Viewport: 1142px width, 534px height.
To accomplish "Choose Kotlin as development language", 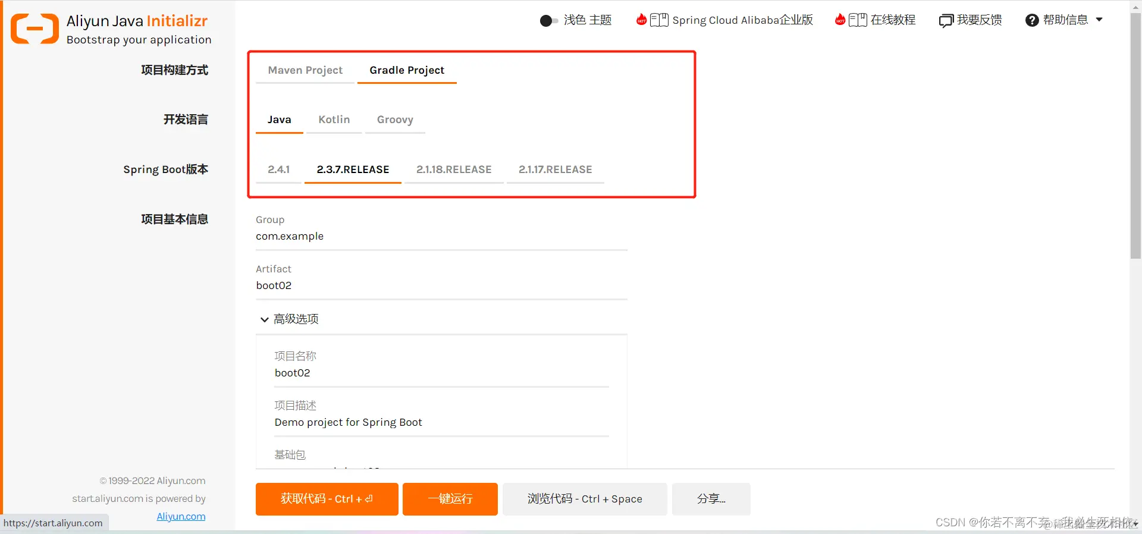I will (334, 120).
